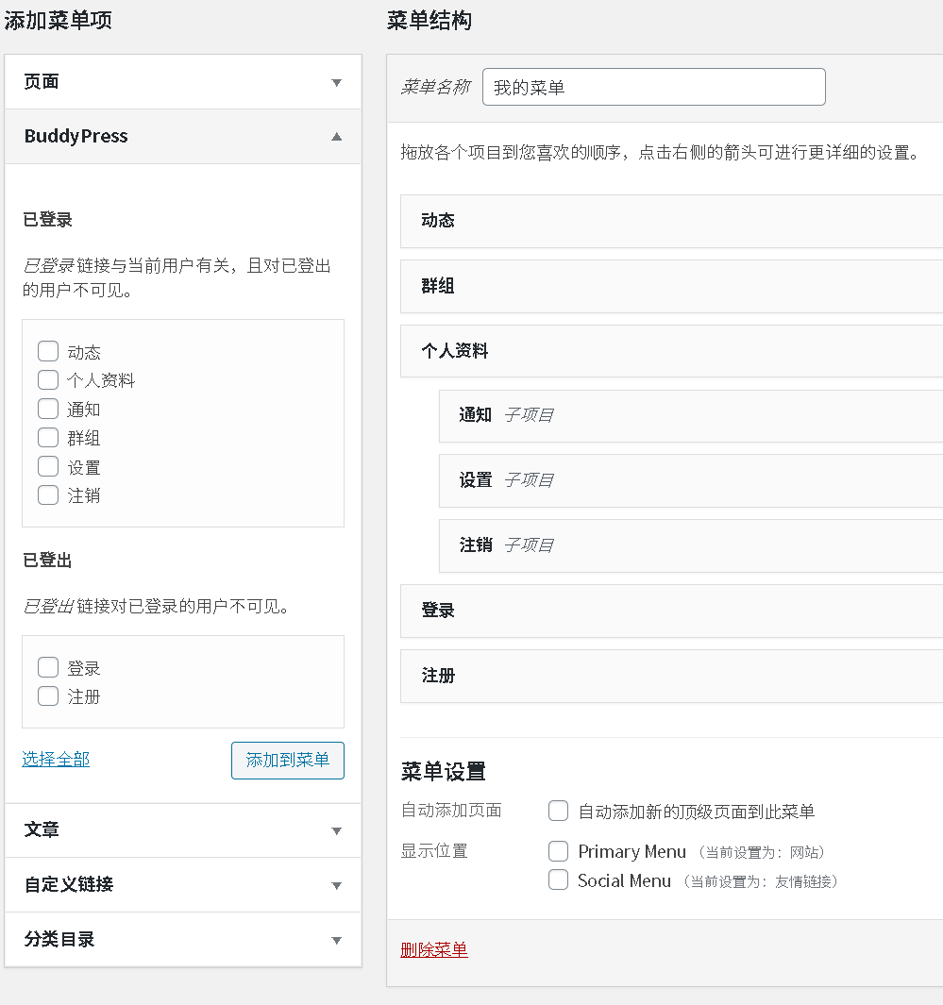
Task: Check the Primary Menu display location
Action: point(559,852)
